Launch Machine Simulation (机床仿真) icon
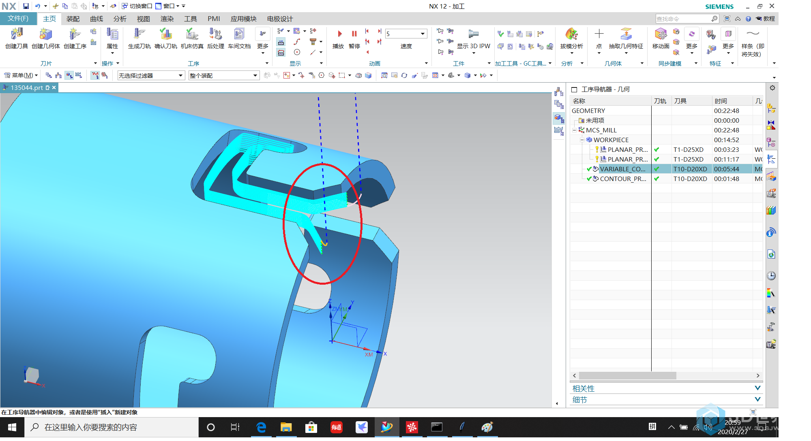The width and height of the screenshot is (811, 441). pyautogui.click(x=192, y=34)
